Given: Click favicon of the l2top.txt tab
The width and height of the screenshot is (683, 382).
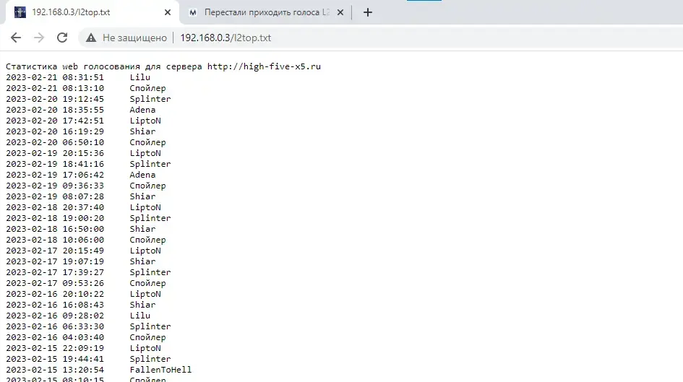Looking at the screenshot, I should coord(20,12).
